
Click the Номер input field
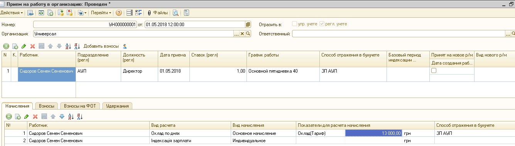point(85,24)
